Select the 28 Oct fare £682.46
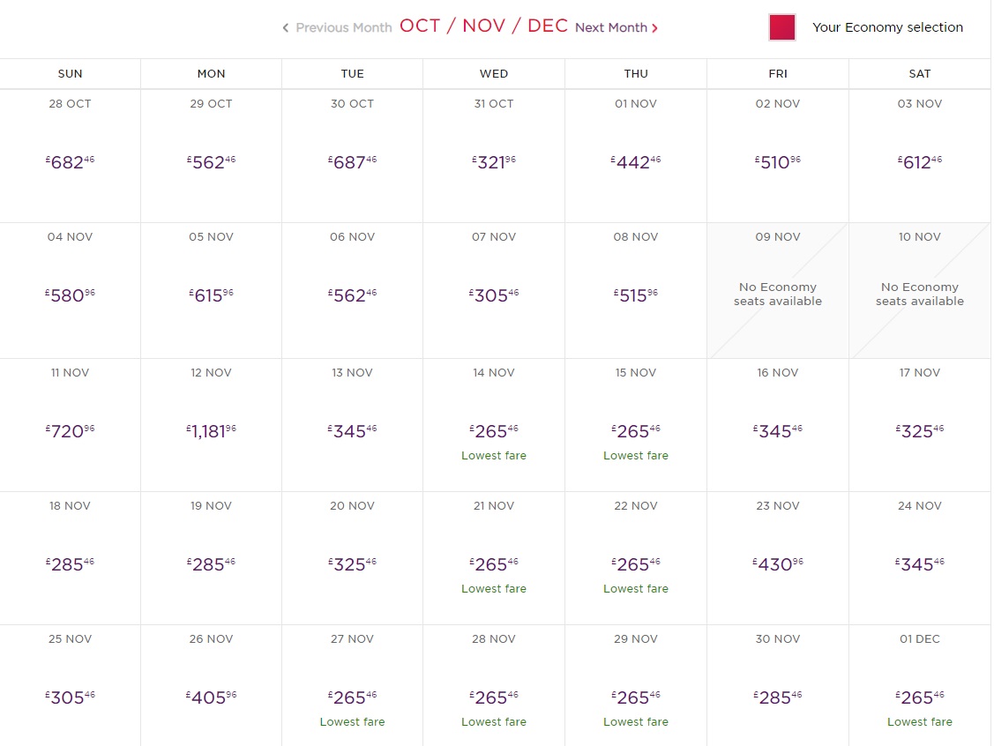 tap(70, 162)
